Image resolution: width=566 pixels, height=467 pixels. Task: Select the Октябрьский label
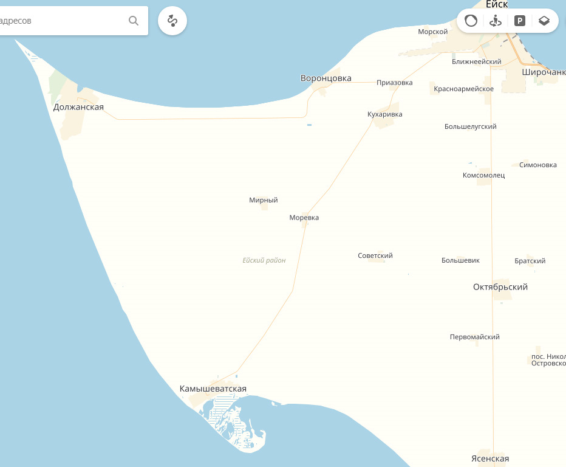[x=500, y=287]
